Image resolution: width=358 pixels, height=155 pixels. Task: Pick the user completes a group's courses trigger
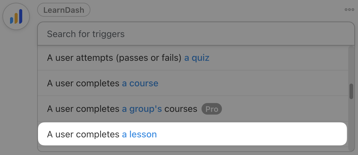pyautogui.click(x=122, y=109)
